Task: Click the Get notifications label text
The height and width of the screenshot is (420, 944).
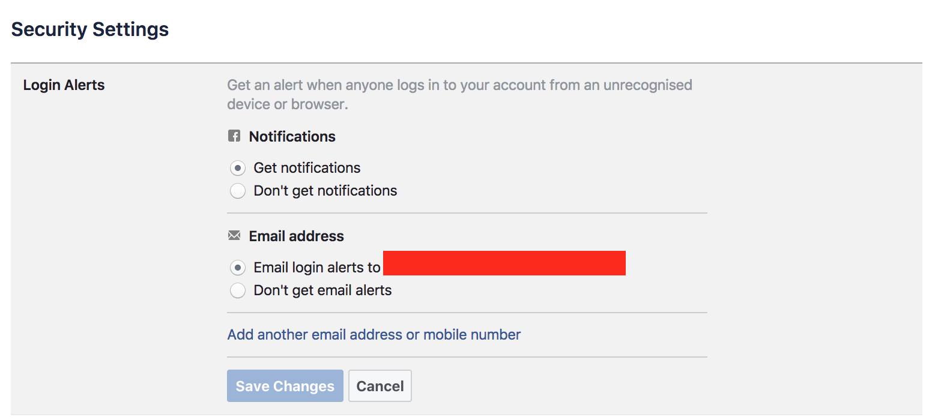Action: point(307,168)
